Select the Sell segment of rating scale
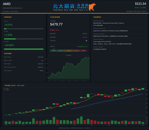This screenshot has height=130, width=149. pos(76,51)
